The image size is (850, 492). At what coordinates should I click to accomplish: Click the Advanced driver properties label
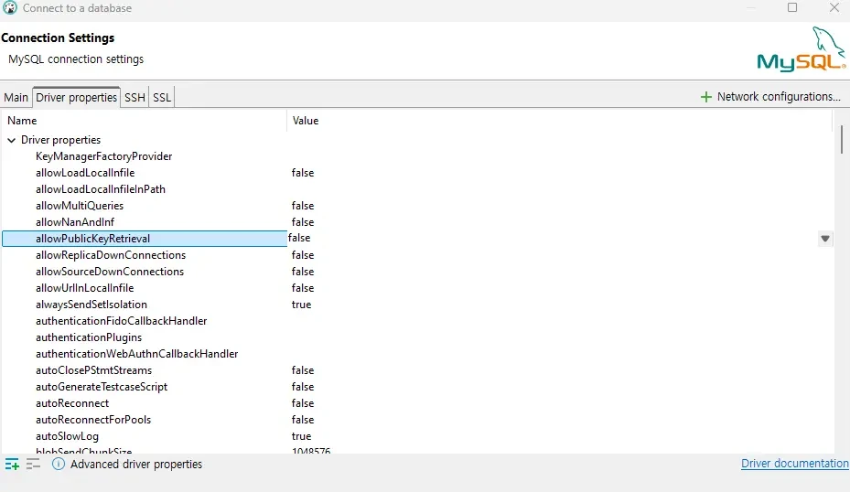(x=136, y=465)
